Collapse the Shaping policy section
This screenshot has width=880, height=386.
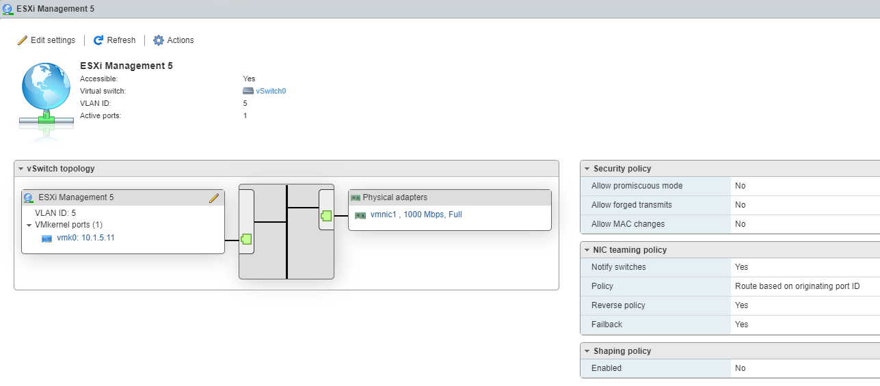(x=587, y=351)
